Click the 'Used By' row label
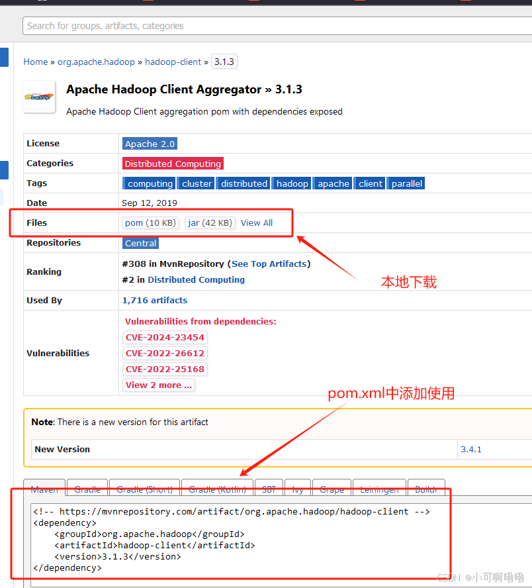 pos(44,301)
